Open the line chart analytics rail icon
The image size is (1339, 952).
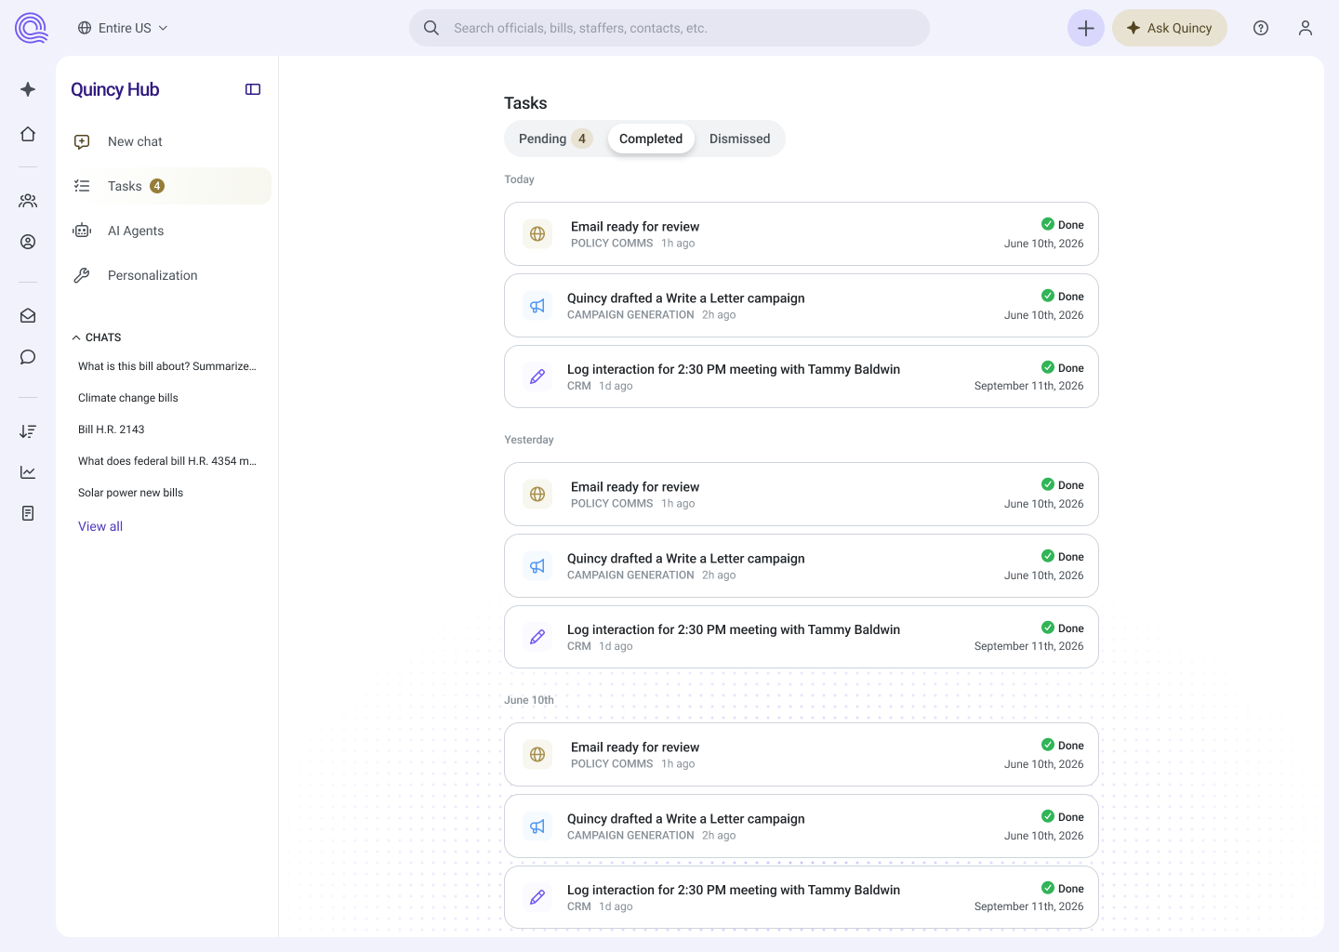point(28,472)
